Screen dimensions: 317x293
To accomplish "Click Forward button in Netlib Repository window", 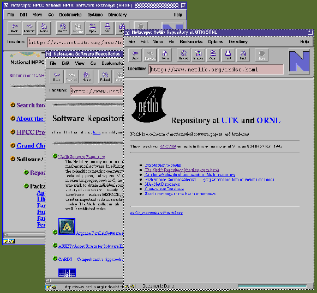I will click(150, 55).
